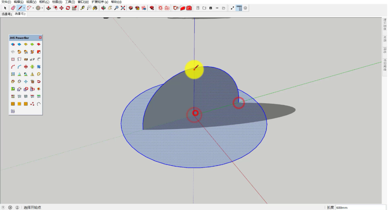Image resolution: width=388 pixels, height=210 pixels.
Task: Close the JHS PowerBar panel
Action: coord(40,38)
